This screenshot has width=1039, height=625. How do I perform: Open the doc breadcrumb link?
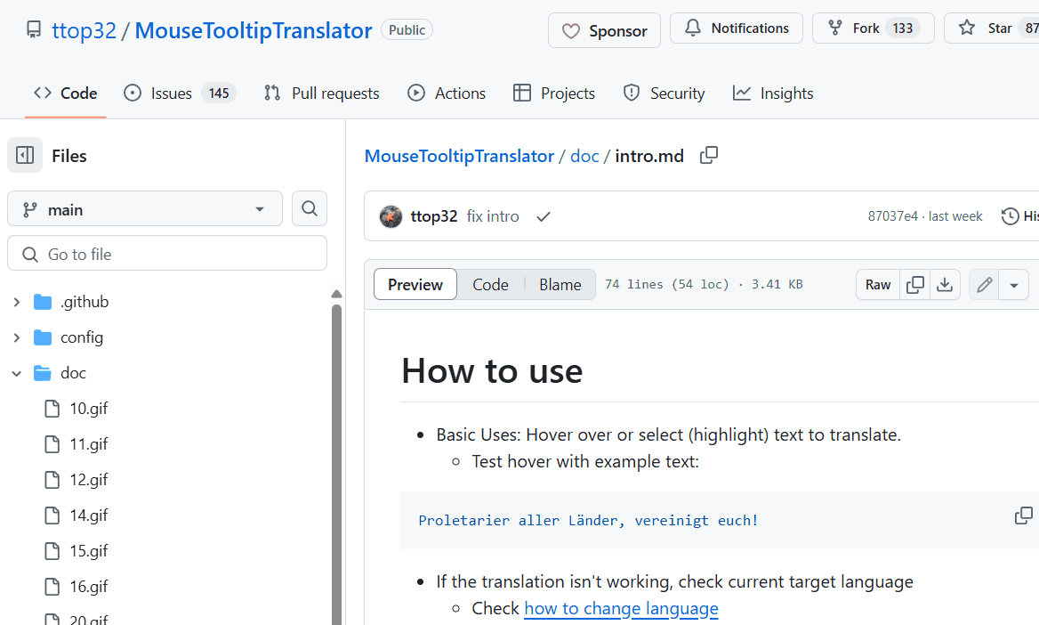(x=584, y=156)
